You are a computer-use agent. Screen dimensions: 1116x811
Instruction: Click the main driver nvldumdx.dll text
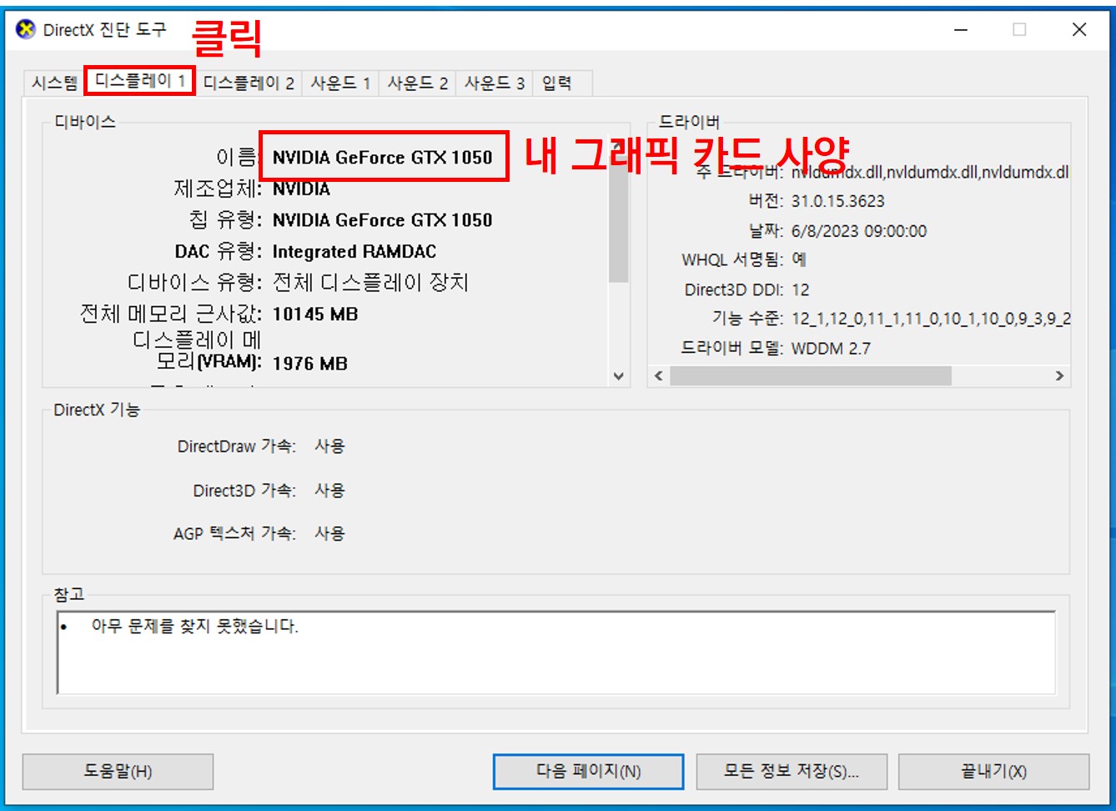[931, 173]
